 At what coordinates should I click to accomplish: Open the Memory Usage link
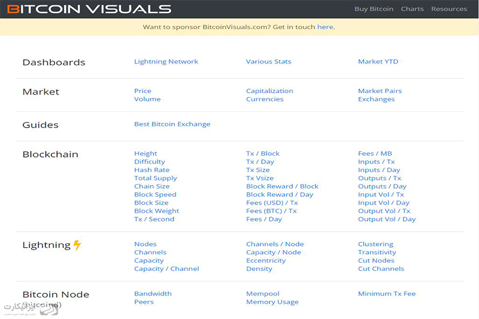tap(272, 302)
